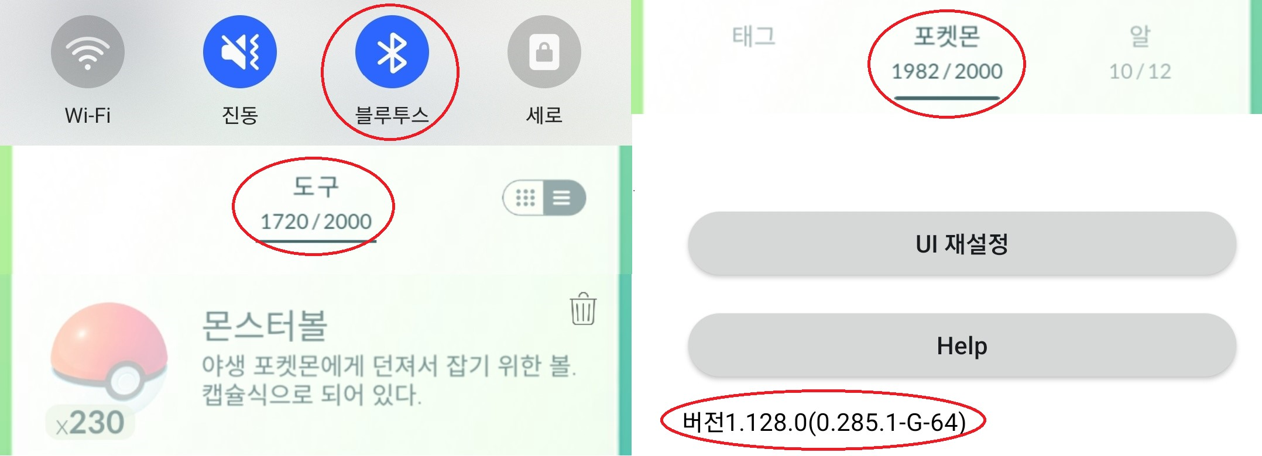Tap the 몬스터볼 item name
The width and height of the screenshot is (1262, 456).
pos(265,326)
